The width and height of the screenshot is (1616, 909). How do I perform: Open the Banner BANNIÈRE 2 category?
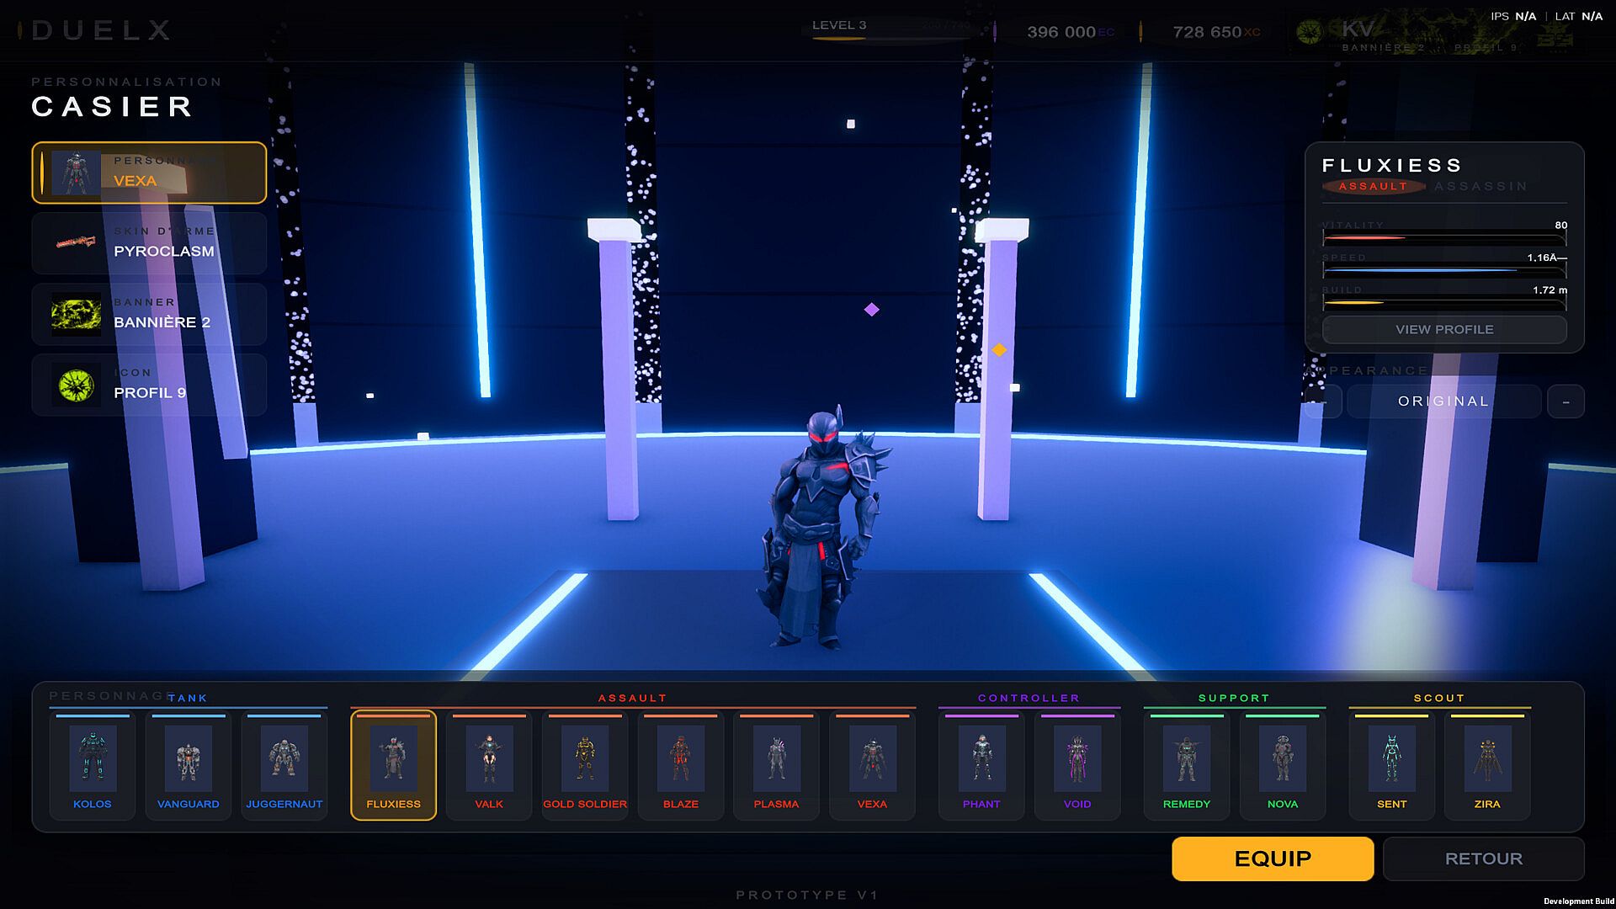tap(149, 314)
